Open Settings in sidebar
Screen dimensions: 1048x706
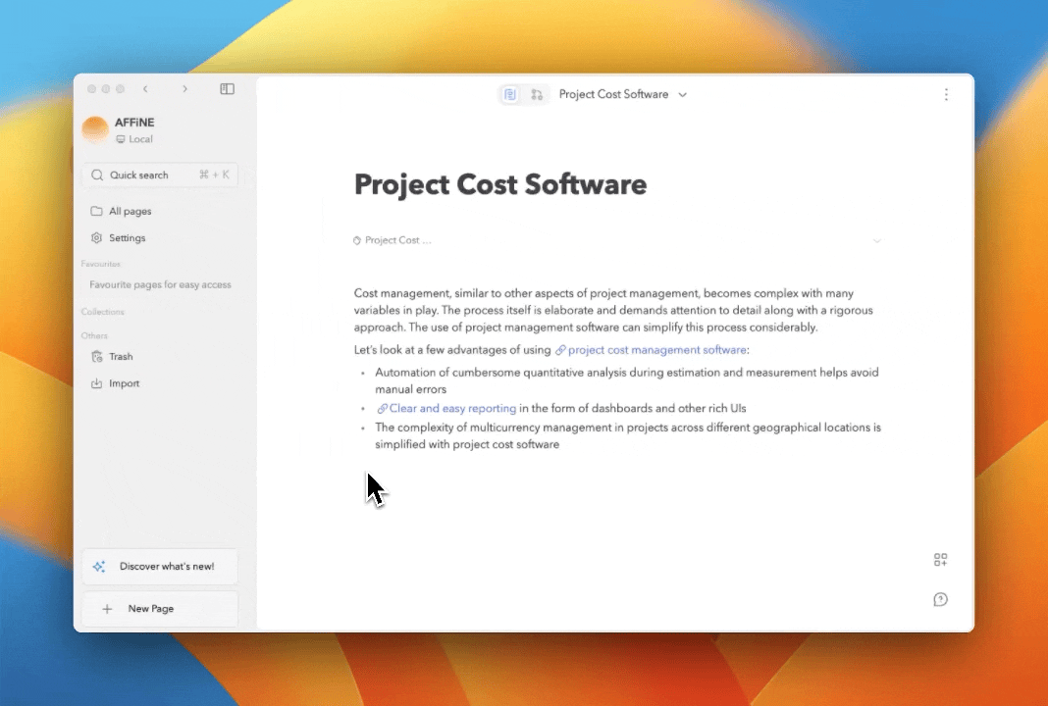click(x=160, y=237)
